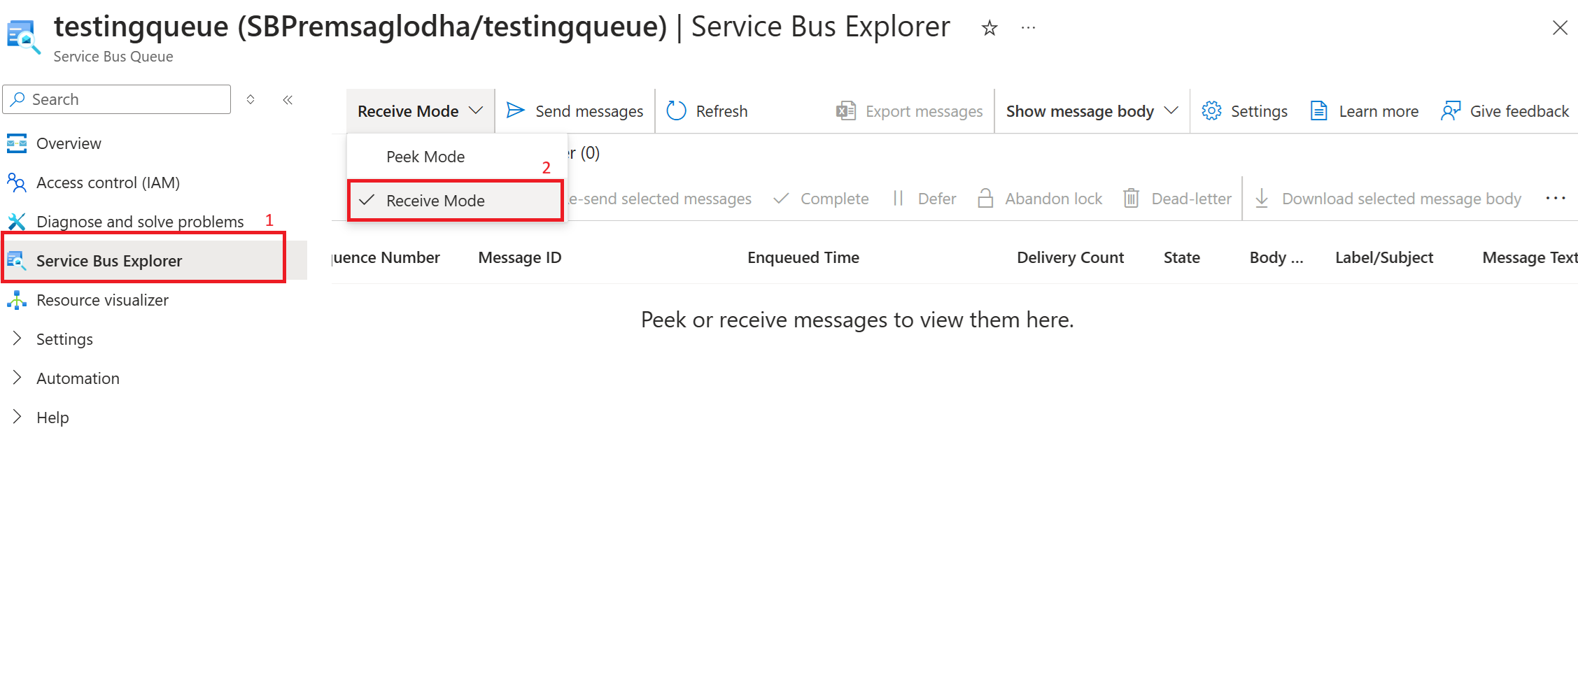1578x698 pixels.
Task: Refresh the message list
Action: tap(707, 111)
